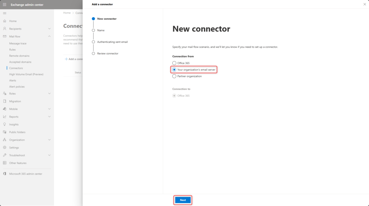Click the Recipients person icon
Viewport: 369px width, 206px height.
point(4,29)
